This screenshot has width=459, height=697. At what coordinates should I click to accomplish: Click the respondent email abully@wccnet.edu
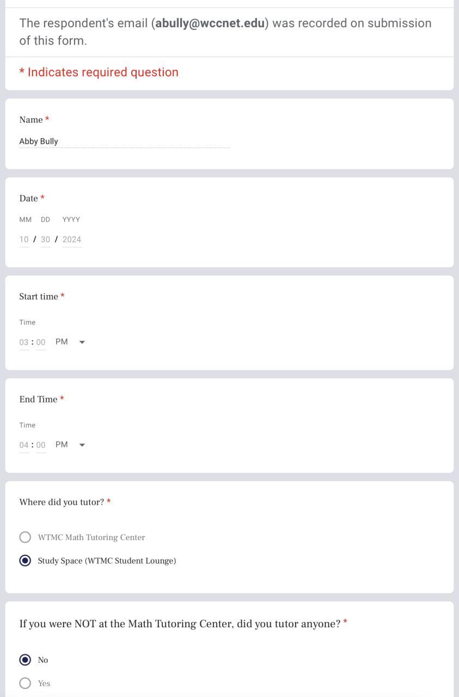(x=210, y=23)
